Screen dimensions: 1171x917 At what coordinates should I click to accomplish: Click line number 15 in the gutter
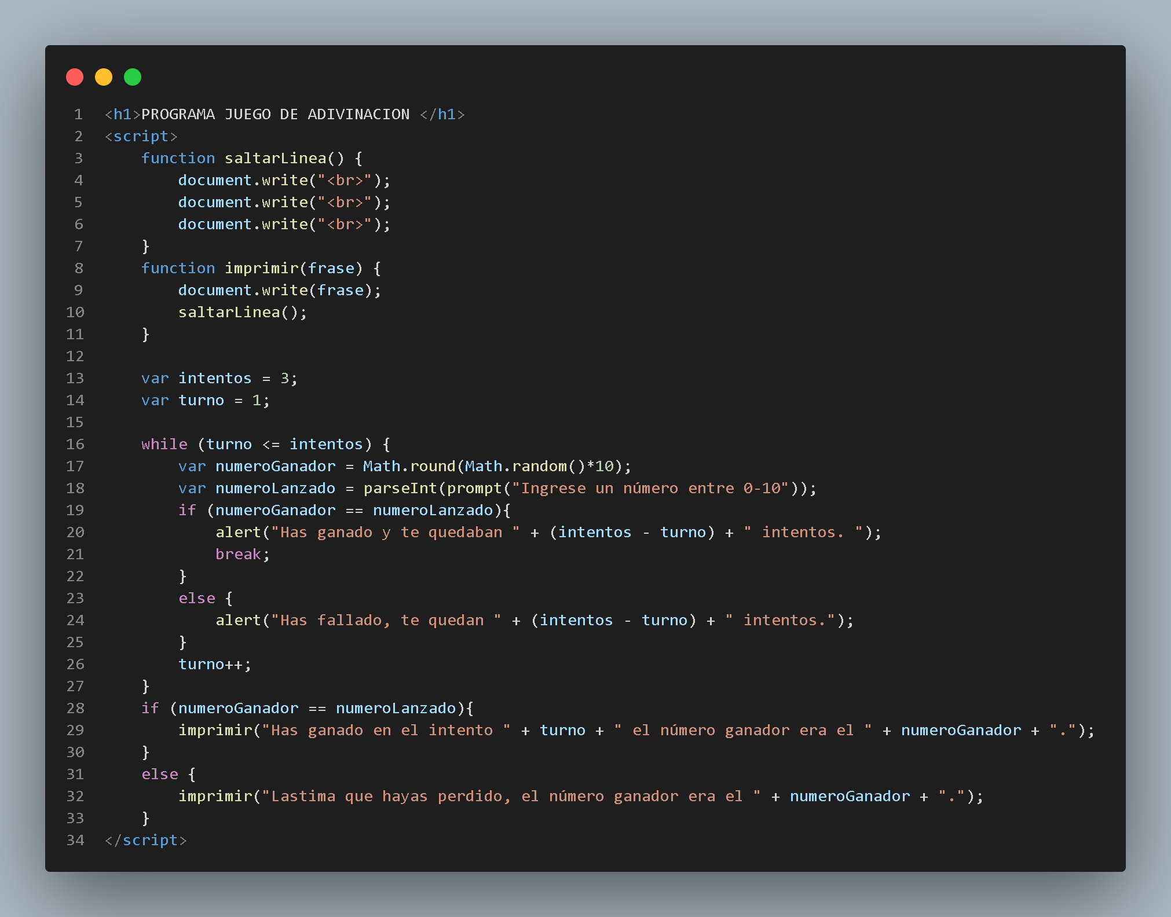click(x=75, y=422)
